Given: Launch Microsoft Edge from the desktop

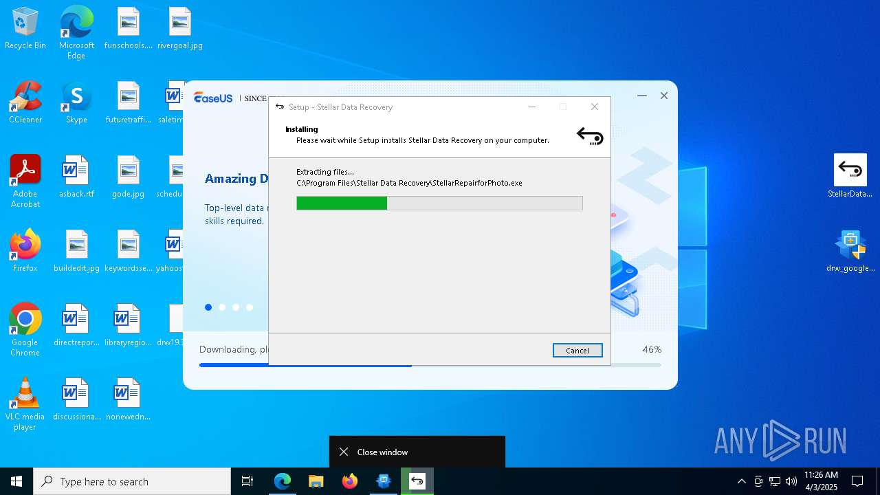Looking at the screenshot, I should (76, 33).
